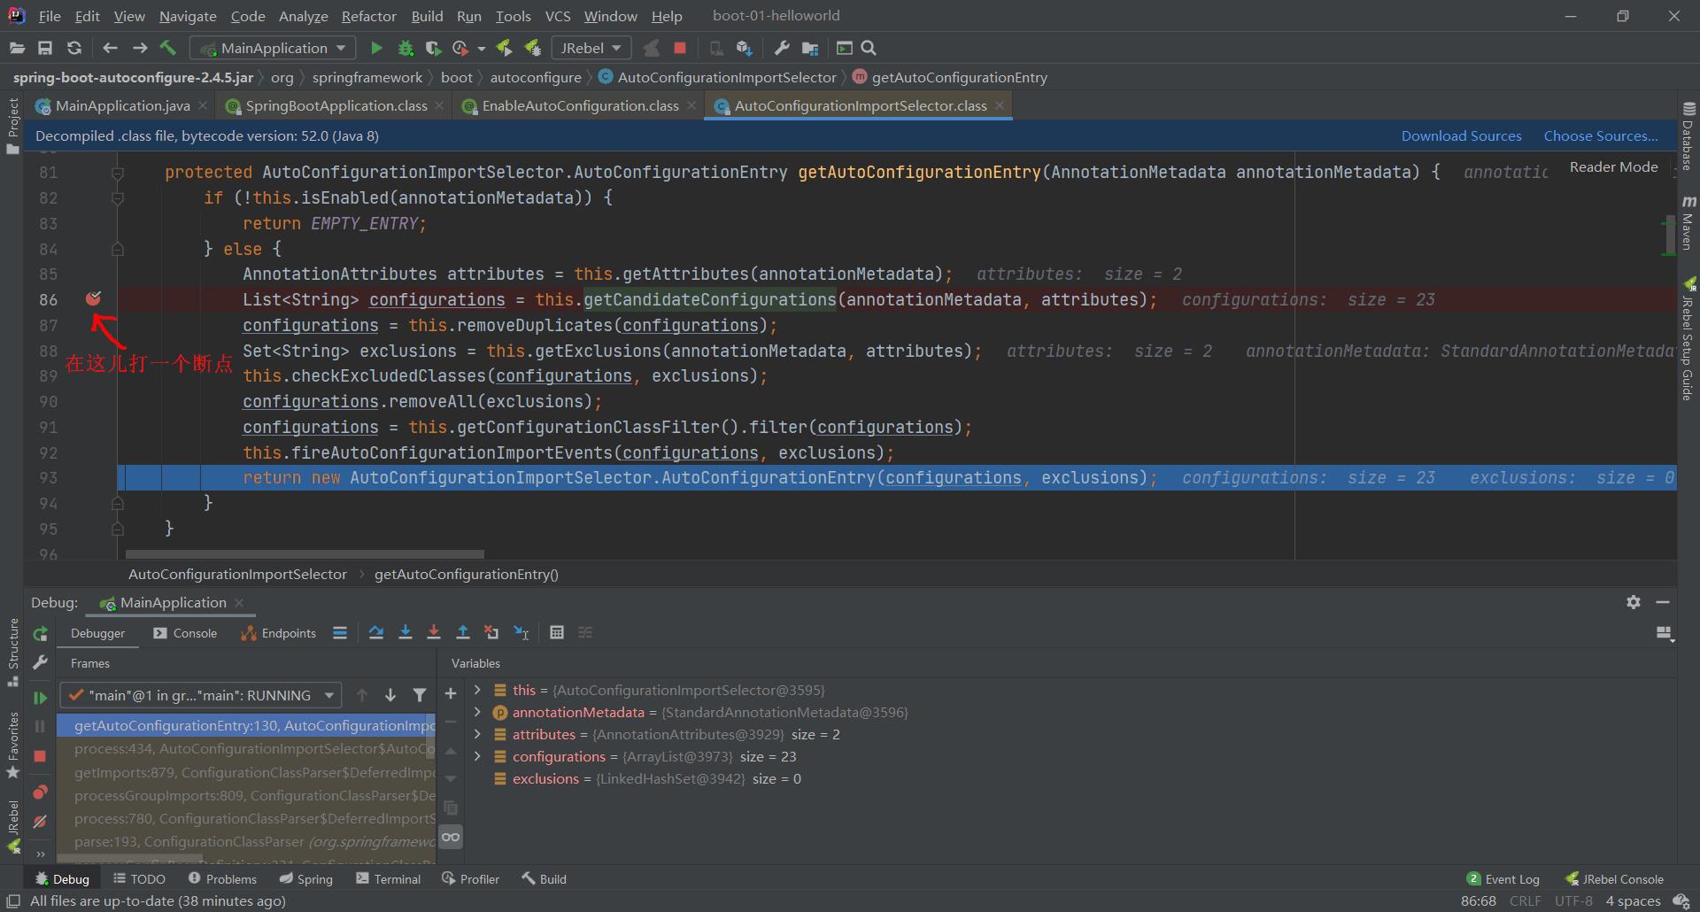Open profiler run dropdown arrow
Image resolution: width=1700 pixels, height=912 pixels.
[482, 49]
